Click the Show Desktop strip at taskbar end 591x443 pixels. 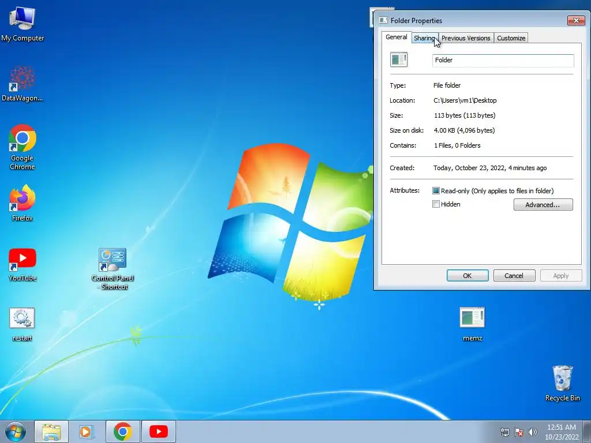click(x=587, y=431)
